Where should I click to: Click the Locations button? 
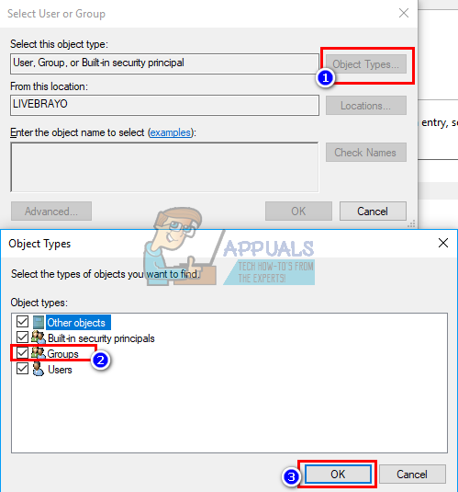(x=366, y=106)
